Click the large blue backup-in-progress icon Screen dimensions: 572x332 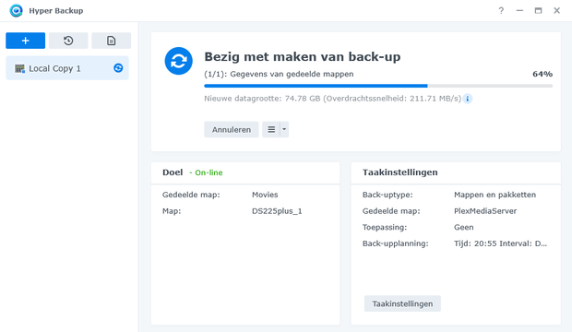(x=178, y=61)
